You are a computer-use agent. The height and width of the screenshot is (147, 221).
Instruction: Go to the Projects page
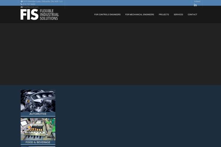click(x=164, y=14)
